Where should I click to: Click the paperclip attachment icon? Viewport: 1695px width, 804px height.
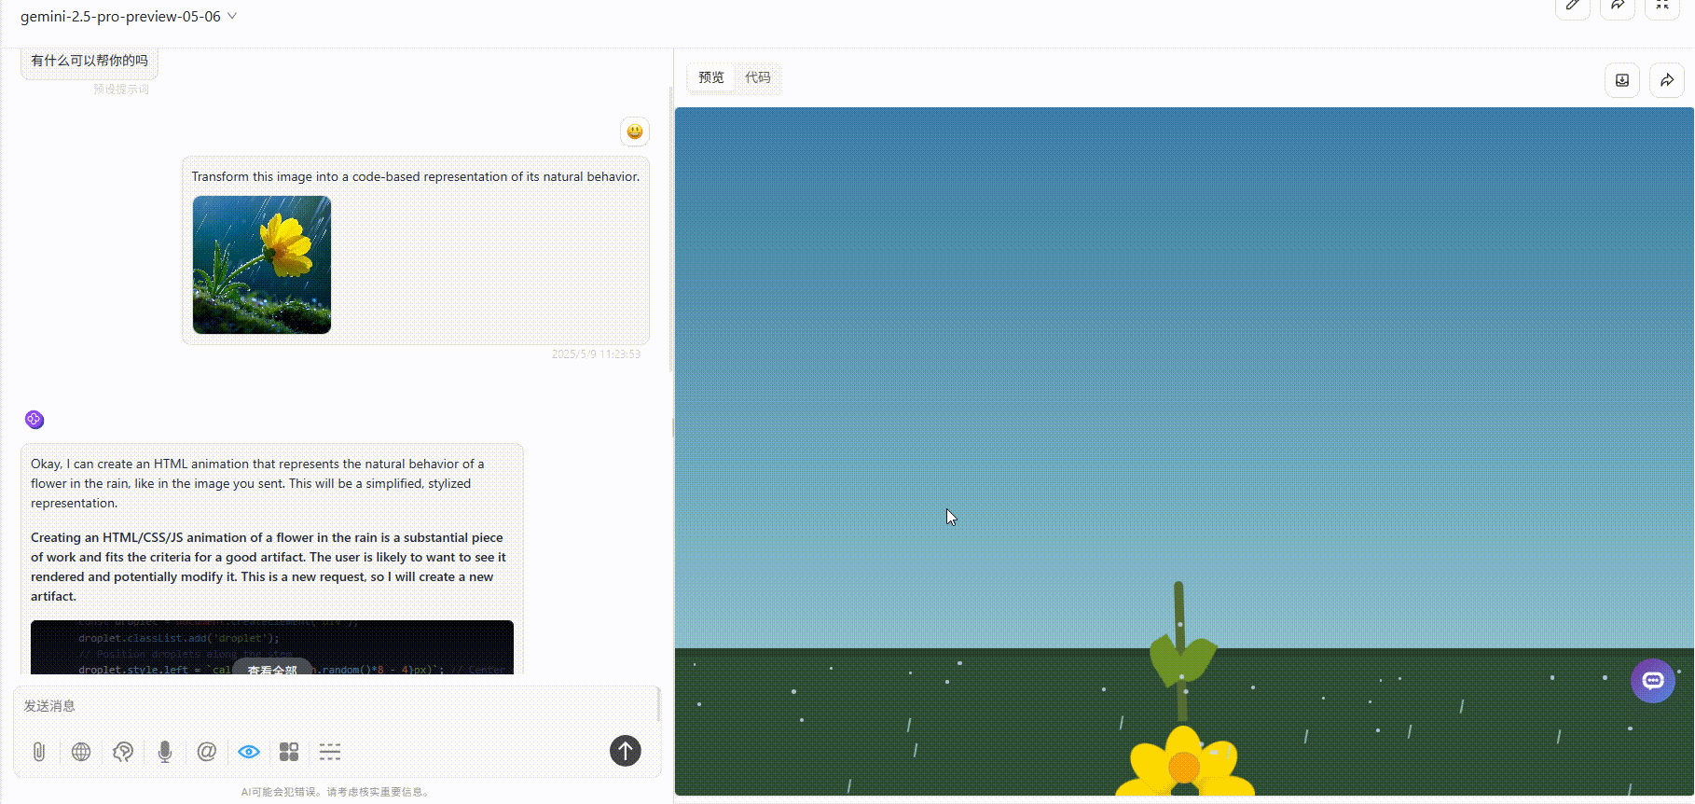[39, 752]
